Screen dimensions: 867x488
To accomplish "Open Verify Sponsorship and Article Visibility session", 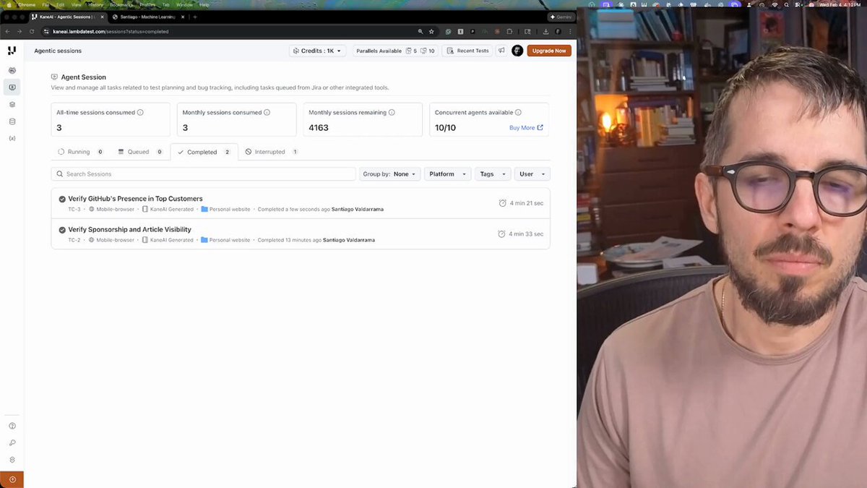I will click(x=129, y=229).
